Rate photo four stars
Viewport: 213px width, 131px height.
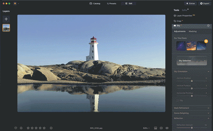(40, 128)
